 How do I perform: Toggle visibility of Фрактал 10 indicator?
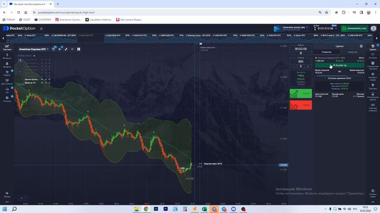pyautogui.click(x=42, y=83)
